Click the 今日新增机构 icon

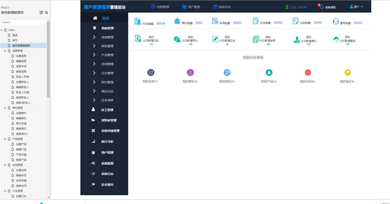point(138,39)
